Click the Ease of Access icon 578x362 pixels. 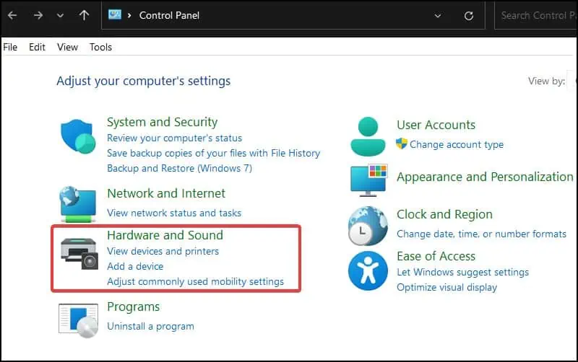[x=368, y=270]
